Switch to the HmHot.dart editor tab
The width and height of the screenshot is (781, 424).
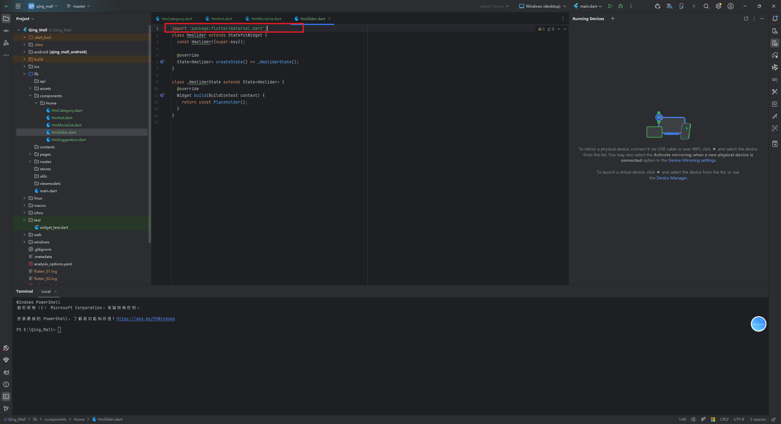coord(221,19)
